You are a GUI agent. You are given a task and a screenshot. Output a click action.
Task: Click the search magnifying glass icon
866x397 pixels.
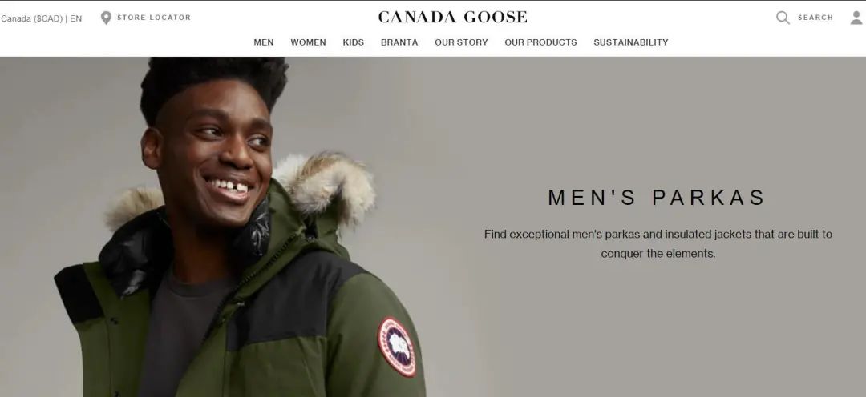[783, 18]
